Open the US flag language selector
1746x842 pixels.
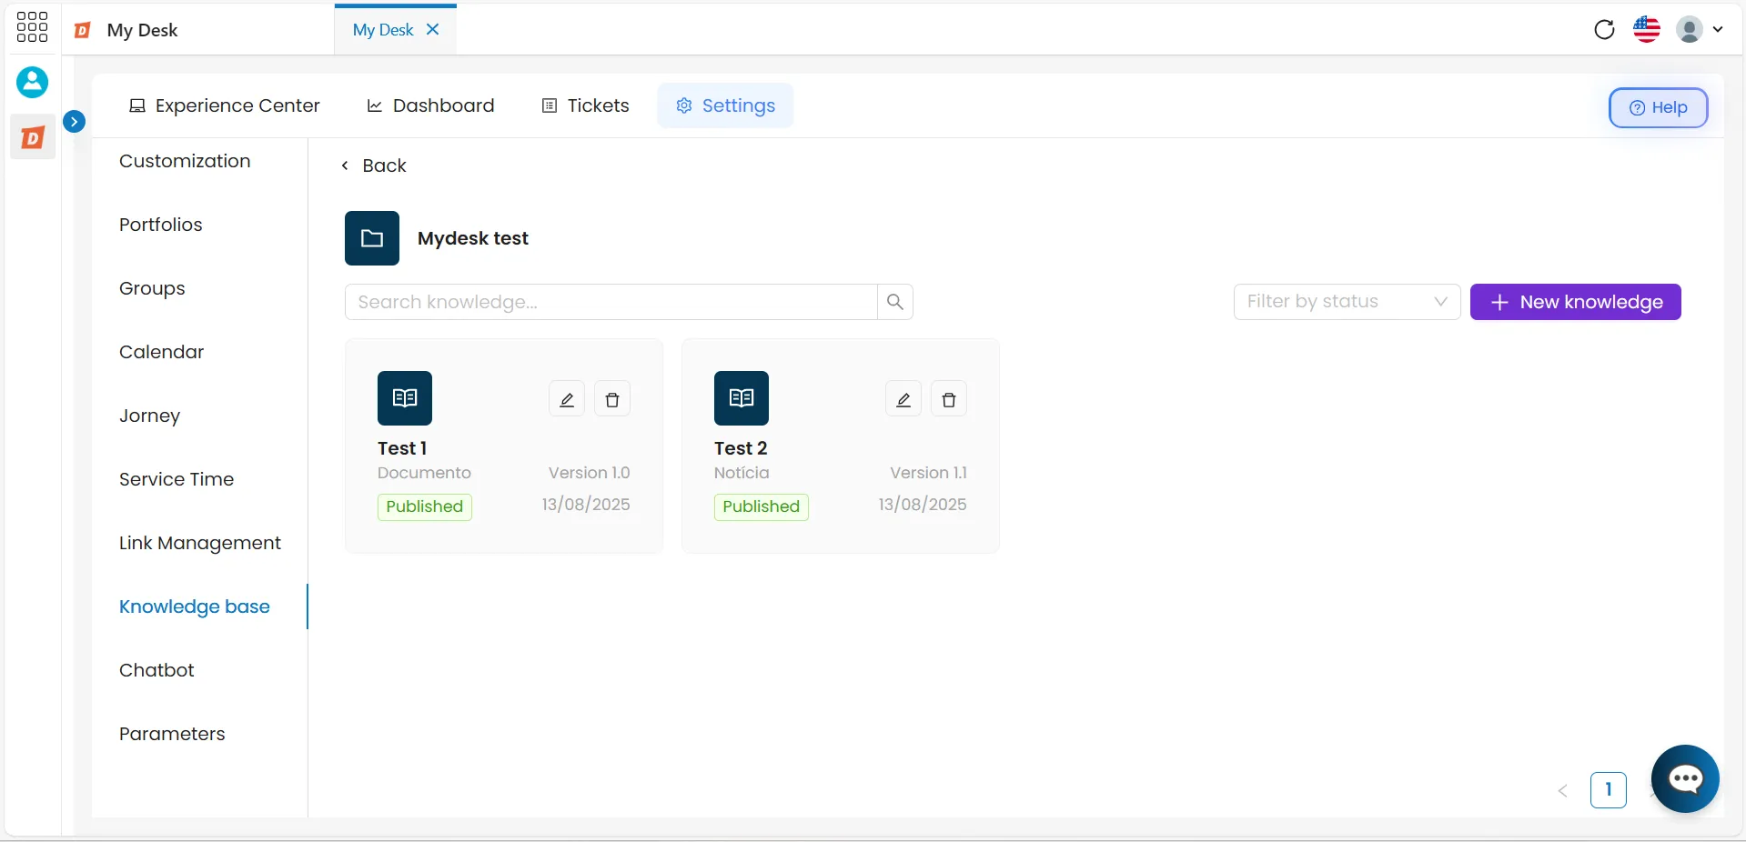pos(1647,29)
